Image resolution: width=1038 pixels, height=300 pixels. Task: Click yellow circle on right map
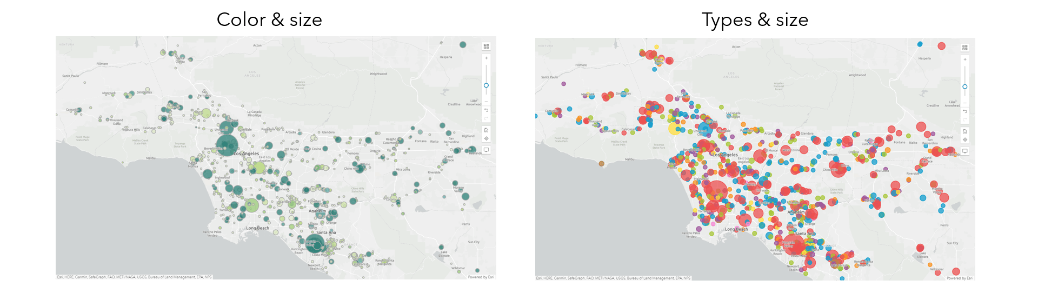tap(674, 128)
